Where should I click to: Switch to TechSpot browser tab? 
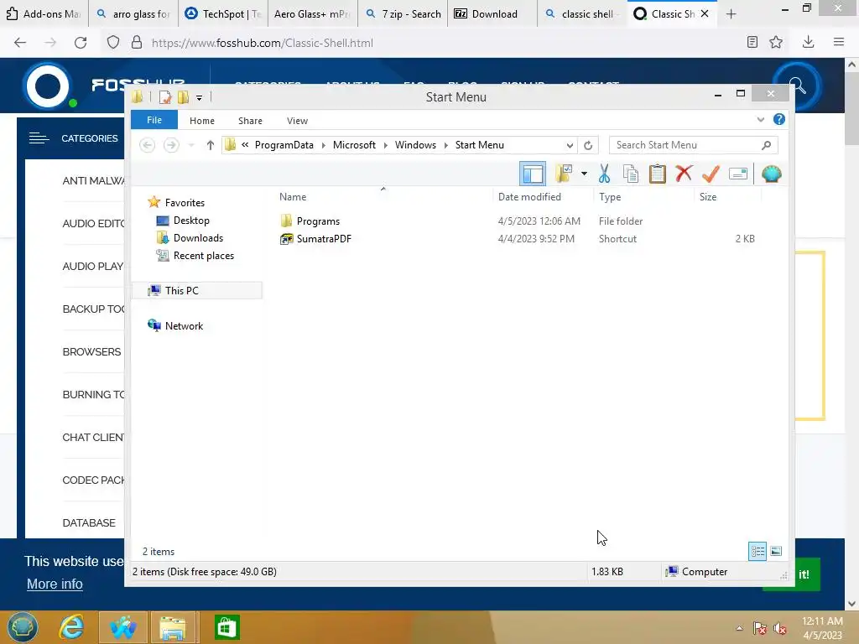(x=223, y=14)
